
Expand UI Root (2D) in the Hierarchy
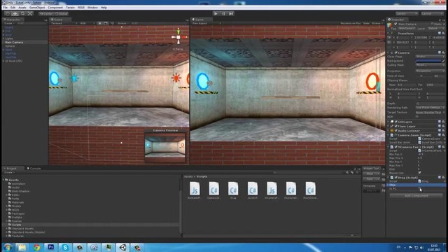(3, 61)
